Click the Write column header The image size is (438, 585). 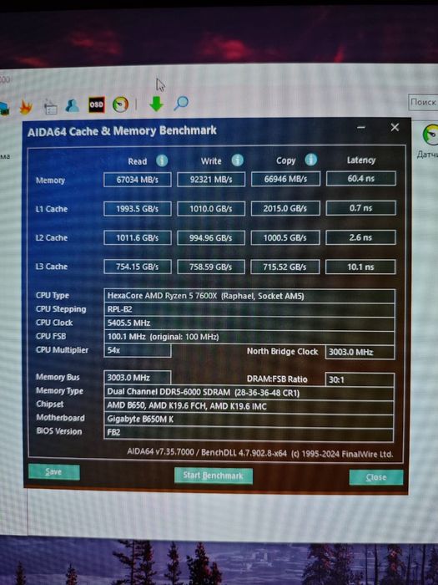(211, 161)
